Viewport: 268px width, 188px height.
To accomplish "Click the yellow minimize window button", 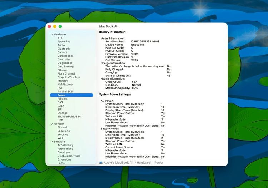I will click(x=55, y=26).
